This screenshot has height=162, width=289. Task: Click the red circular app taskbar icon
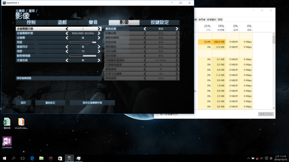(x=51, y=158)
